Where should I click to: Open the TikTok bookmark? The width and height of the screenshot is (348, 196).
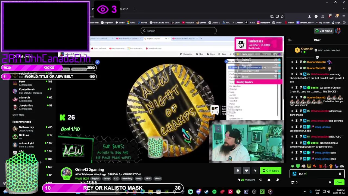click(x=250, y=23)
